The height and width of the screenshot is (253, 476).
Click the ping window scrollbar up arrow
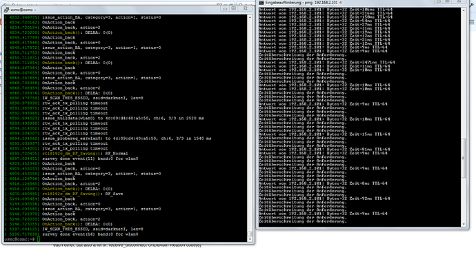[x=464, y=10]
